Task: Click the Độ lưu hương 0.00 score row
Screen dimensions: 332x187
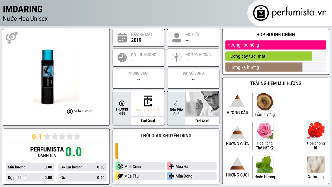Action: (82, 167)
